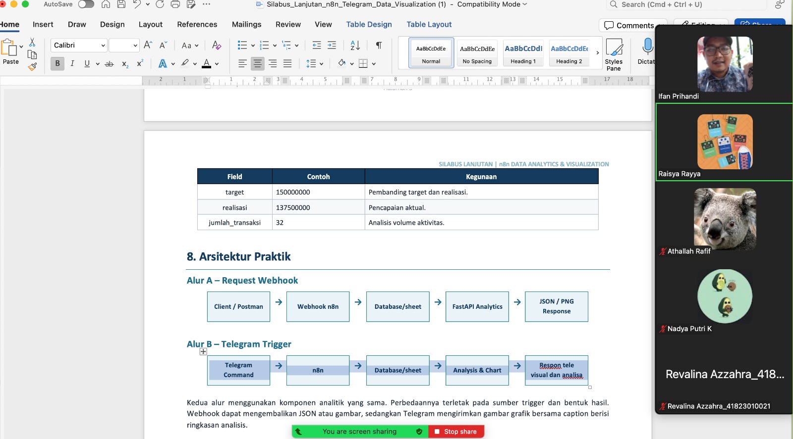The width and height of the screenshot is (793, 439).
Task: Open the Borders dropdown arrow
Action: (x=374, y=64)
